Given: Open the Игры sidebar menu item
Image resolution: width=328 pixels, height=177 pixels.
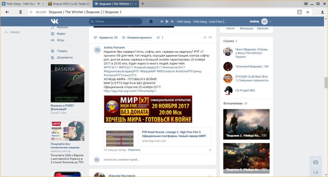Looking at the screenshot, I should point(61,40).
